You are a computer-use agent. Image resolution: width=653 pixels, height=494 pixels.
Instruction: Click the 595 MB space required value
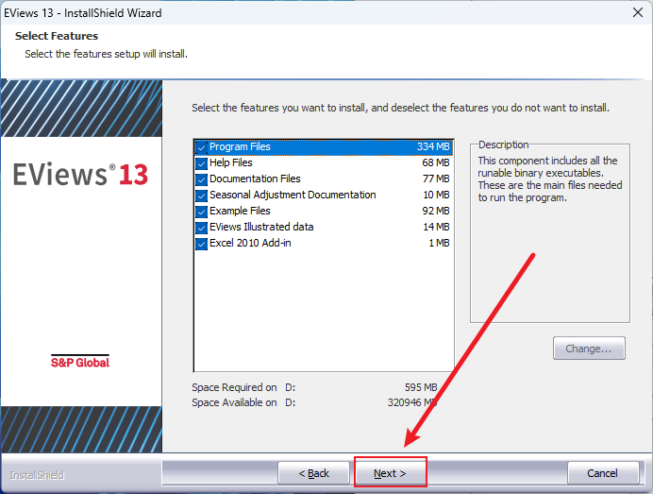point(421,387)
